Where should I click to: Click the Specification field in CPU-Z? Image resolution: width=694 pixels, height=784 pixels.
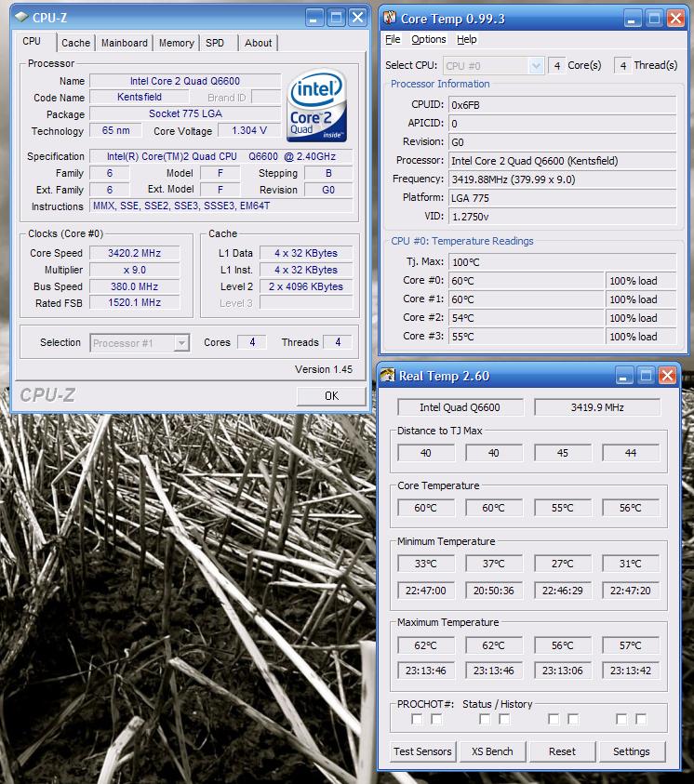click(x=221, y=156)
